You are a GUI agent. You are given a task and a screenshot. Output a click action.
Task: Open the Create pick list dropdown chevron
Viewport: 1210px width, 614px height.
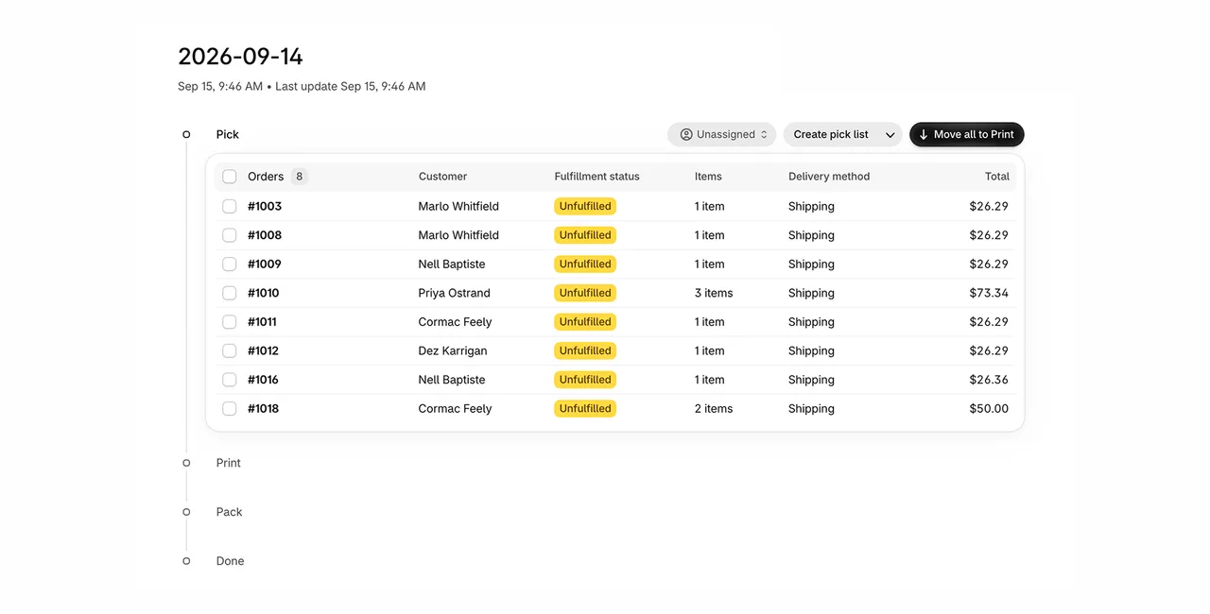point(890,135)
